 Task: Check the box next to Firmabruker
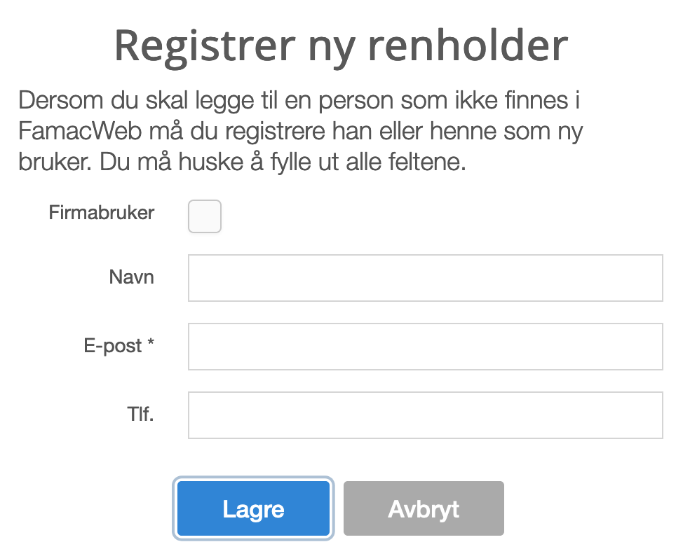tap(204, 216)
